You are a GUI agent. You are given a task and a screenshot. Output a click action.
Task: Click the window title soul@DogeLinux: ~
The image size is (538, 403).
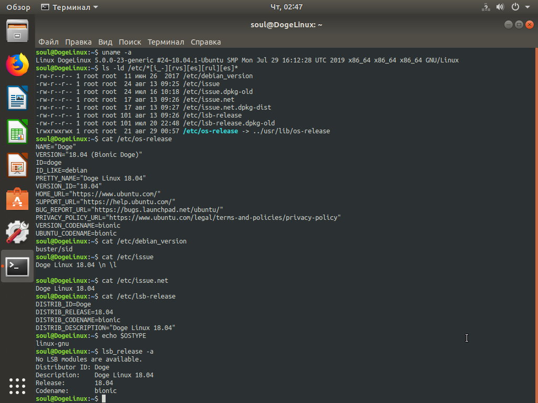coord(286,25)
